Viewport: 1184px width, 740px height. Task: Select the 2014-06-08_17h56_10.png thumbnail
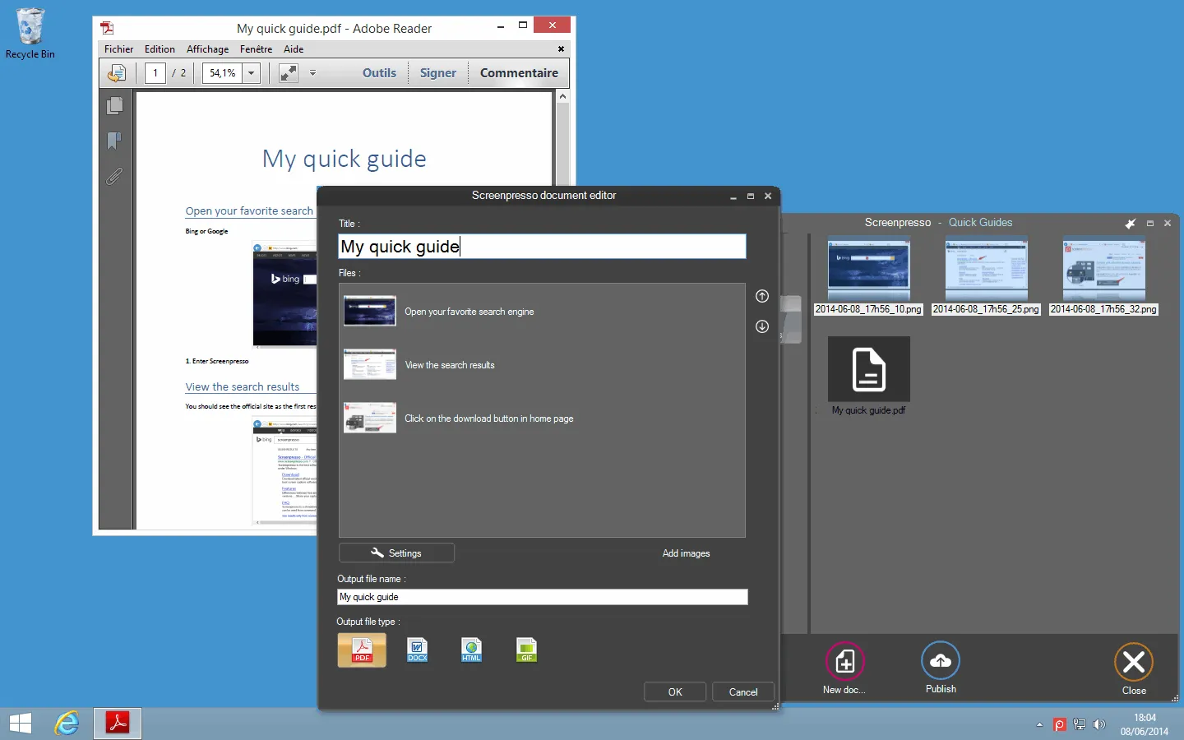point(869,269)
